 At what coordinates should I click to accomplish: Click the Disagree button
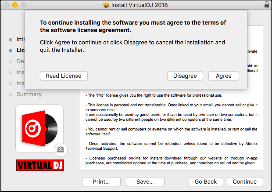(185, 76)
